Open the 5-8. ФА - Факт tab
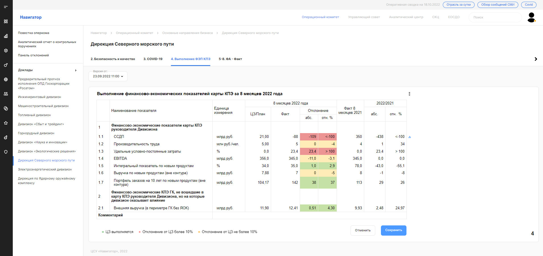Screen dimensions: 543x256 [x=230, y=59]
